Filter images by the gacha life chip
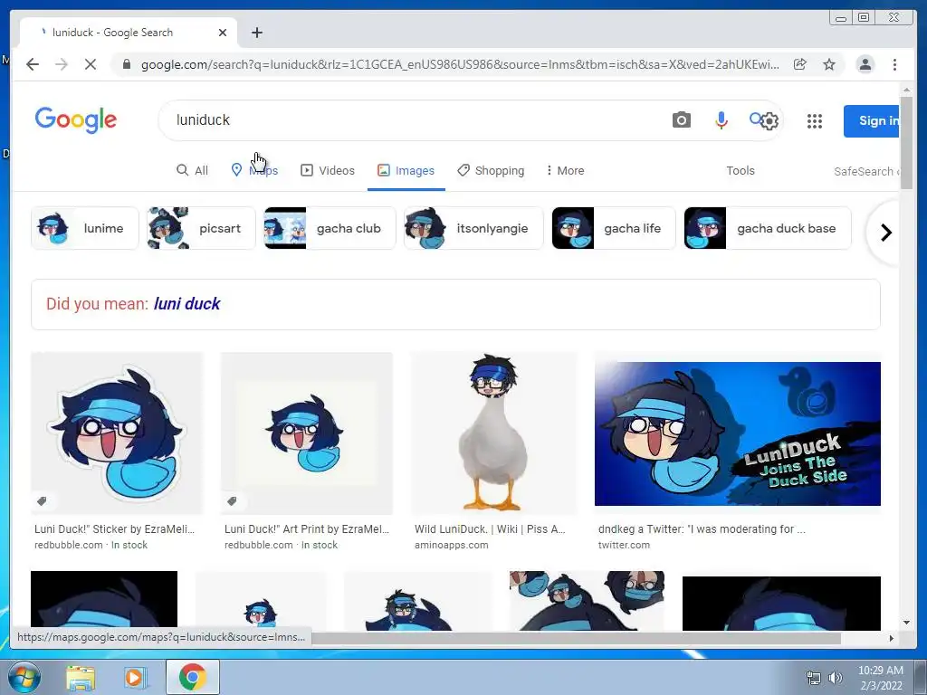927x695 pixels. (x=613, y=228)
